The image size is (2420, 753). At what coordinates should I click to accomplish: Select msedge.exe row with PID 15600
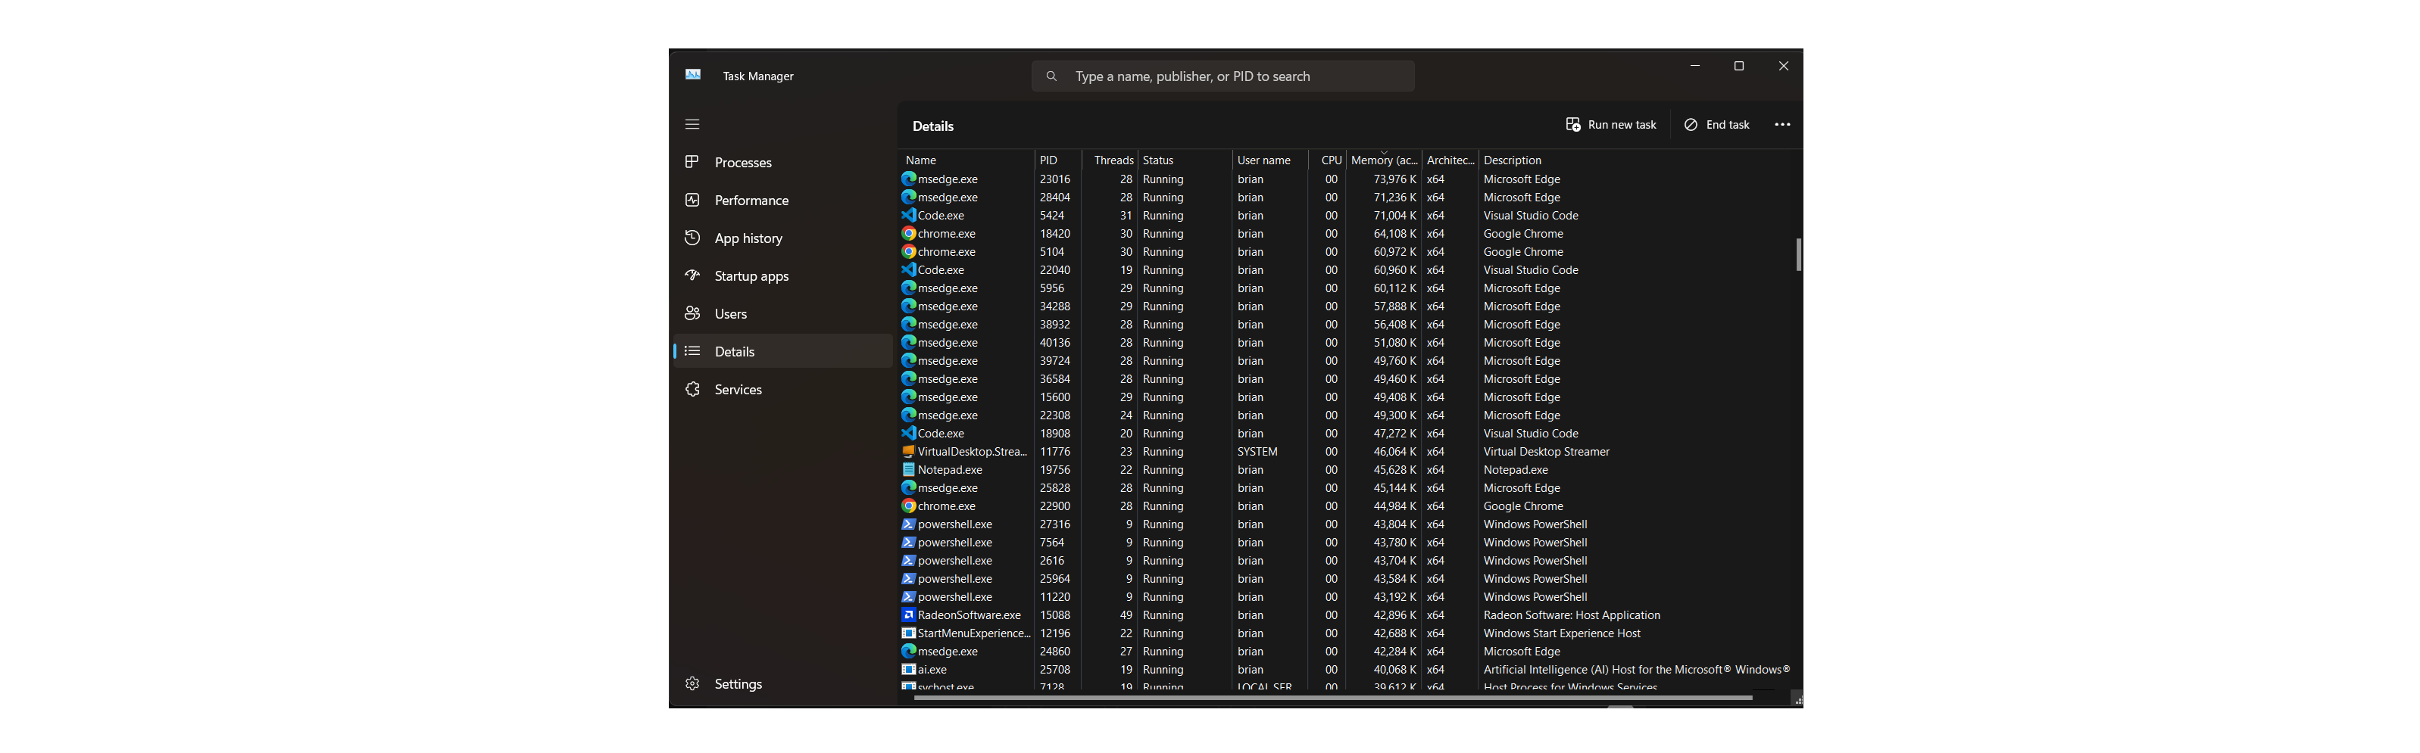(x=1345, y=397)
